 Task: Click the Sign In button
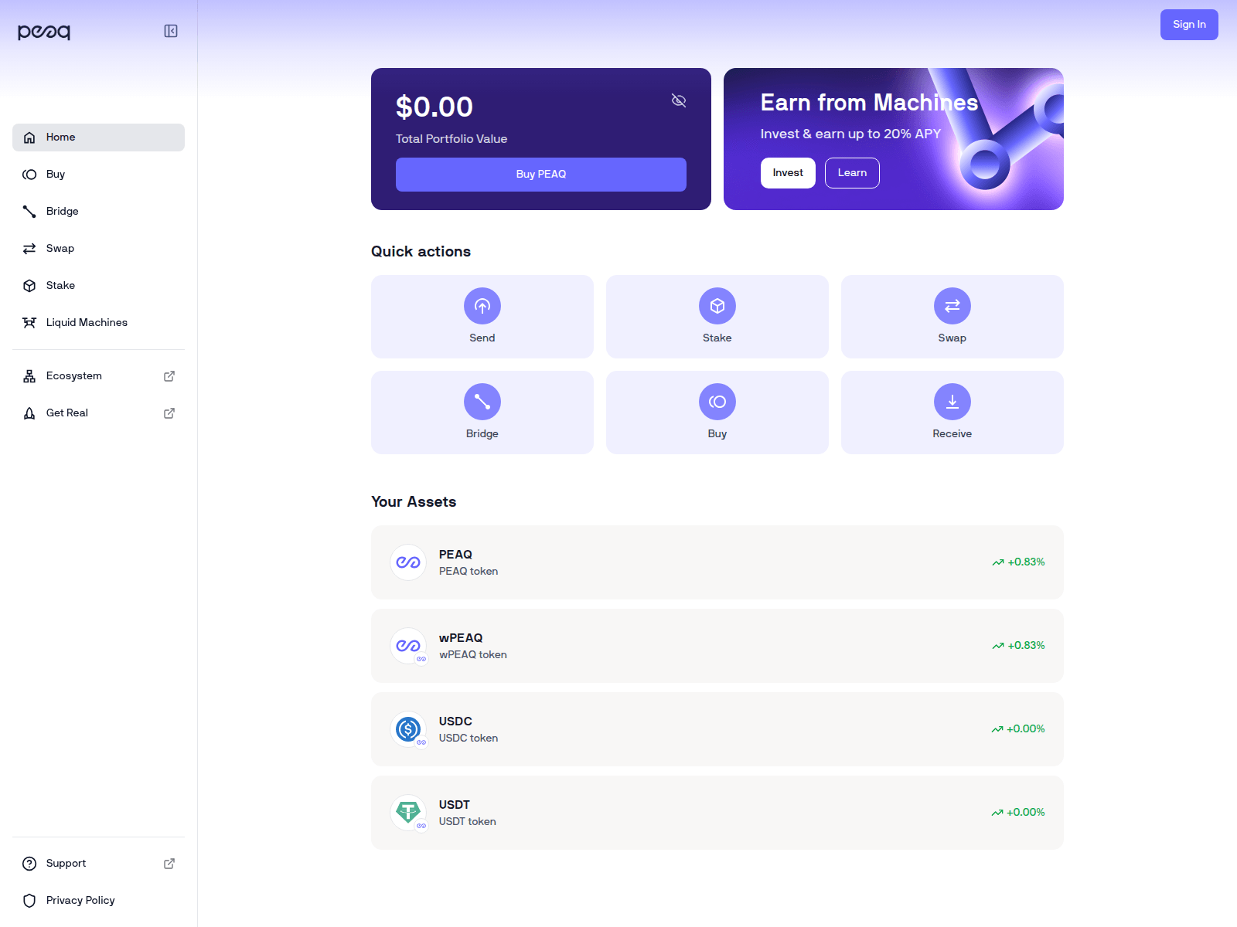point(1189,25)
